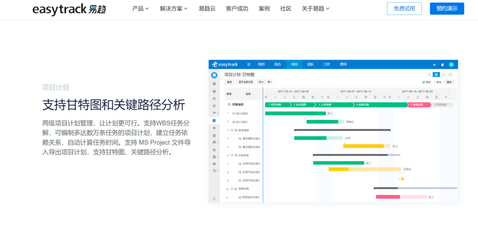Click the easytrack logo in the app header
This screenshot has width=478, height=237.
pos(225,64)
